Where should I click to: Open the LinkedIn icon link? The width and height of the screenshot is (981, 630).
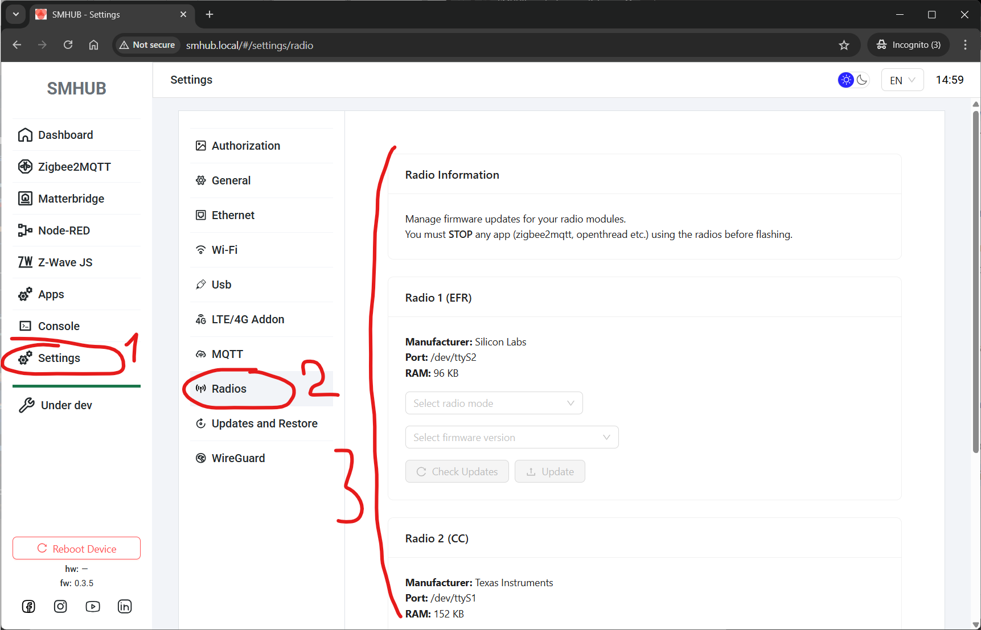tap(125, 607)
